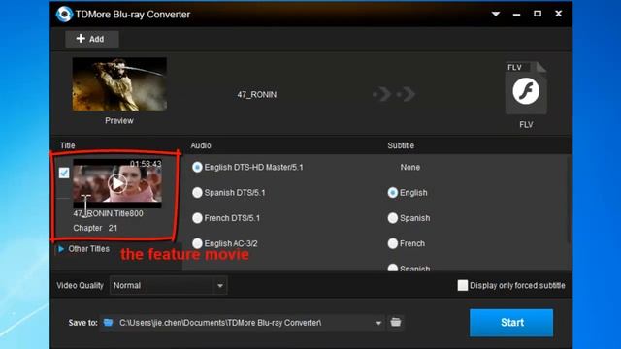Click the 47_RONIN preview thumbnail

tap(119, 84)
